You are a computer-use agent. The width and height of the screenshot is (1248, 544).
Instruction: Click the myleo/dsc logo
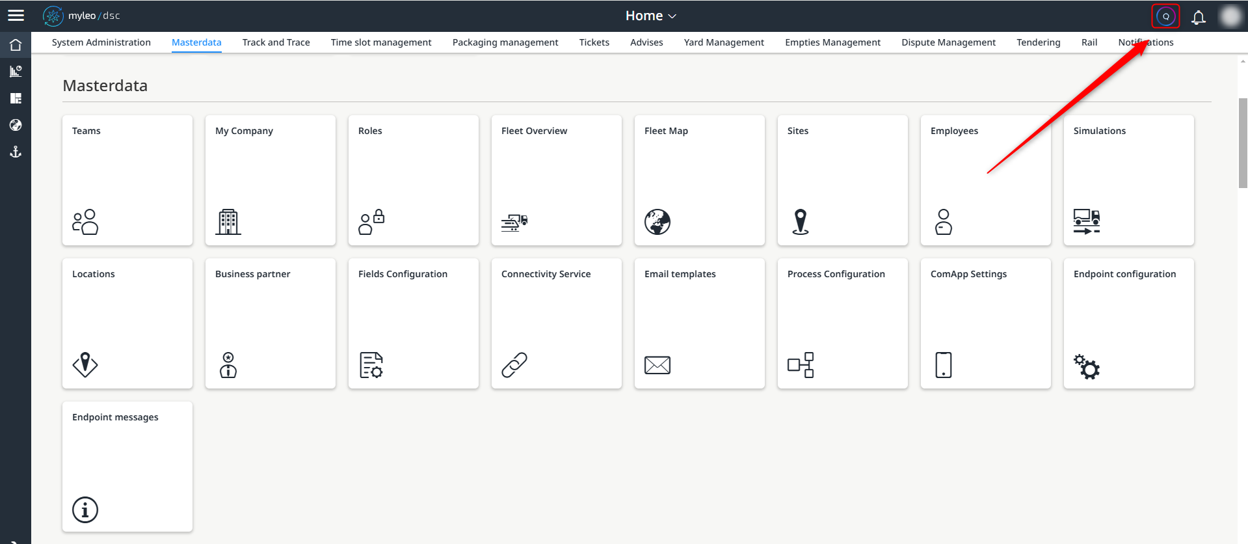(81, 16)
